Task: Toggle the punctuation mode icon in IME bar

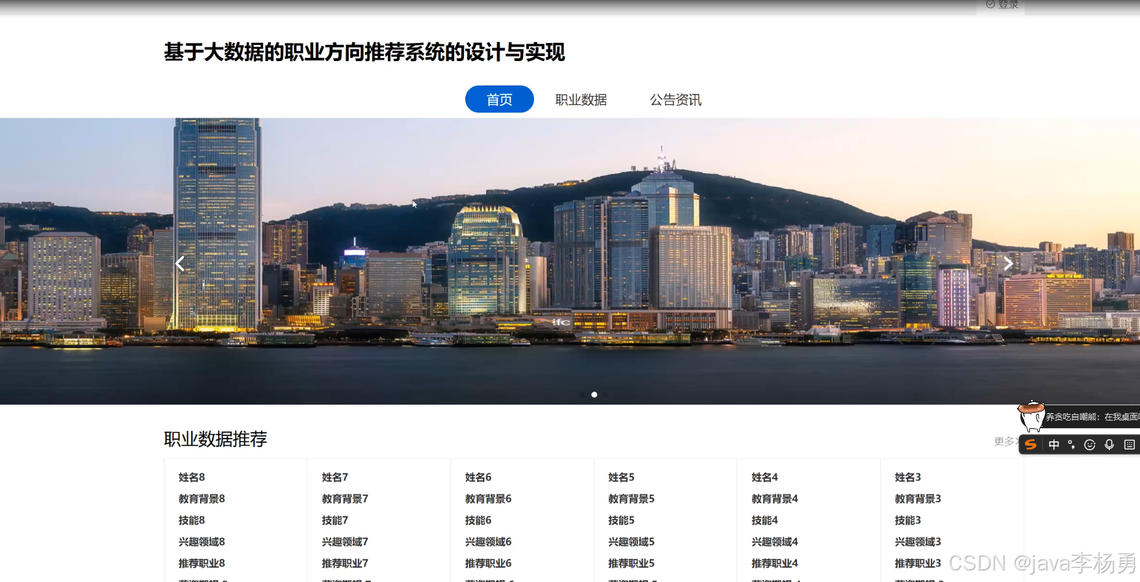Action: pos(1071,444)
